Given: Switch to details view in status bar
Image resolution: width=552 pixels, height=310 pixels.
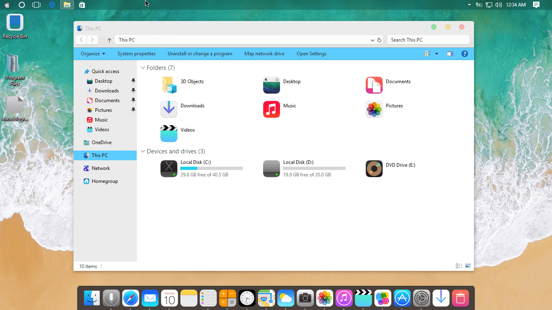Looking at the screenshot, I should click(459, 266).
